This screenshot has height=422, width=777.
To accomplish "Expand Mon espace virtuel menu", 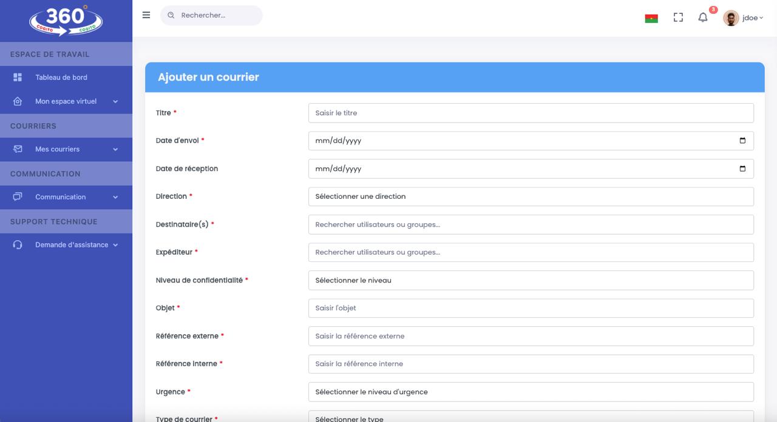I will (66, 101).
